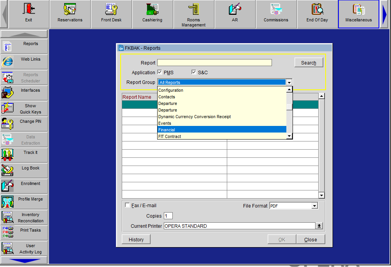Open Rooms Management from top toolbar
Screen dimensions: 391x267
[193, 9]
